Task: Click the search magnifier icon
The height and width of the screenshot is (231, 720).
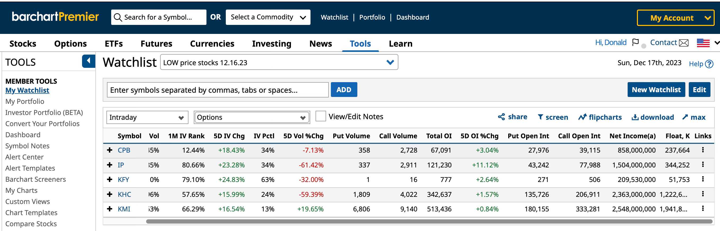Action: coord(118,17)
